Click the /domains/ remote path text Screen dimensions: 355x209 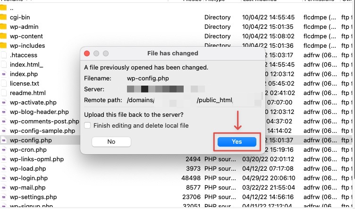click(x=141, y=100)
